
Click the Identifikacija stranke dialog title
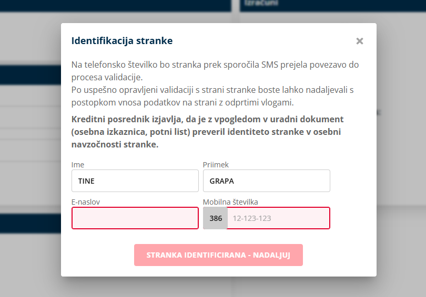pos(122,40)
